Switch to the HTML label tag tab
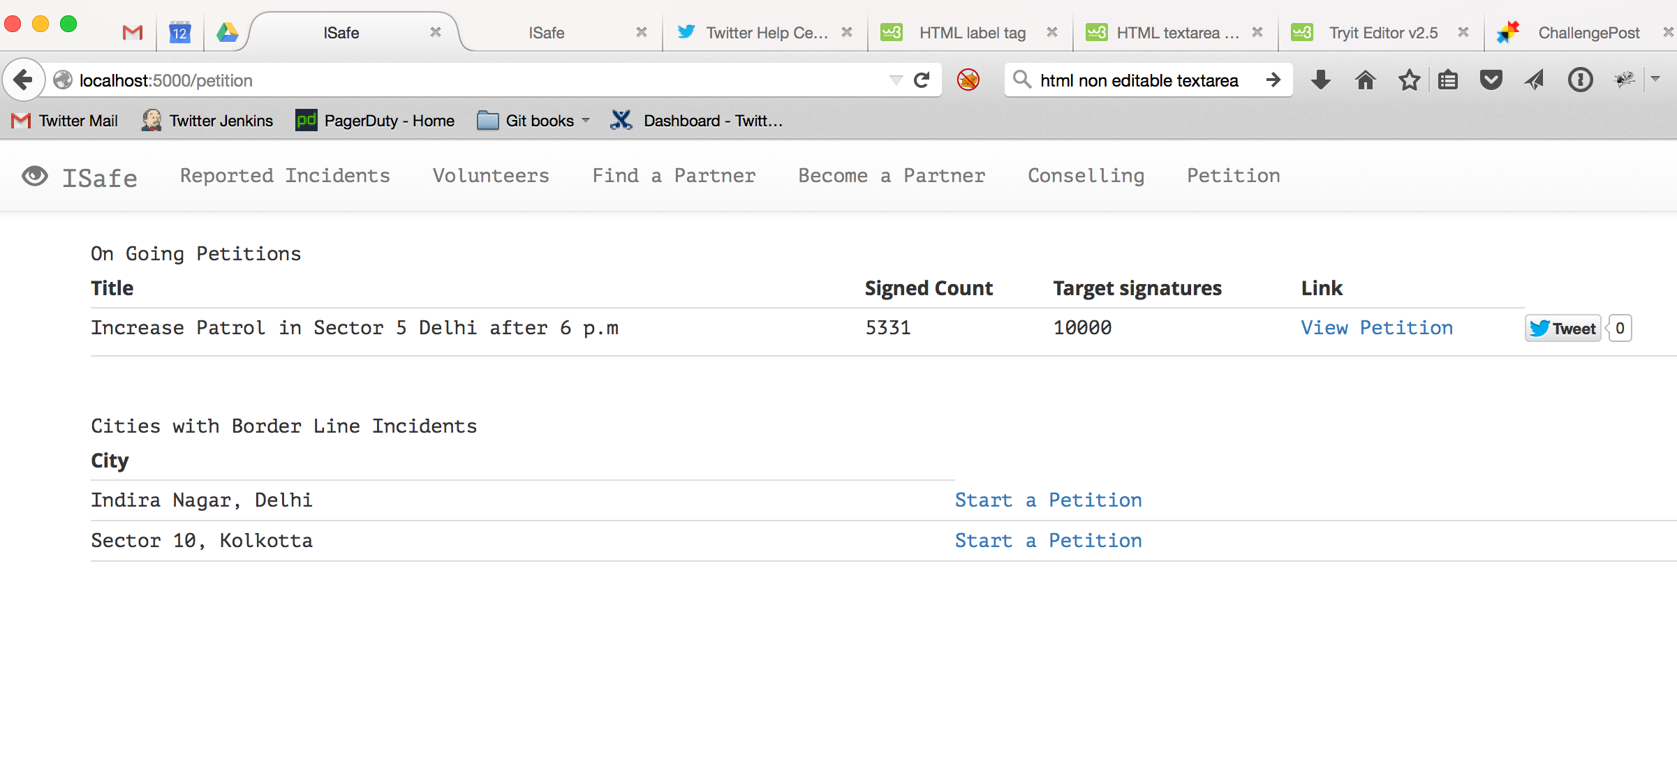This screenshot has width=1677, height=776. pos(971,33)
